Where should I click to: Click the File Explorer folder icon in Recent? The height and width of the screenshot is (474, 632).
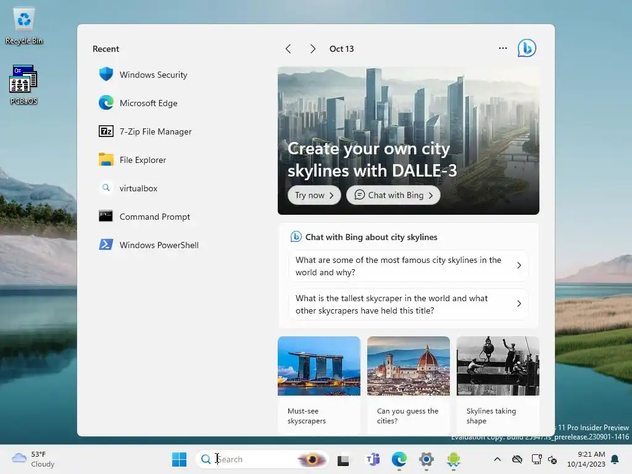coord(106,160)
